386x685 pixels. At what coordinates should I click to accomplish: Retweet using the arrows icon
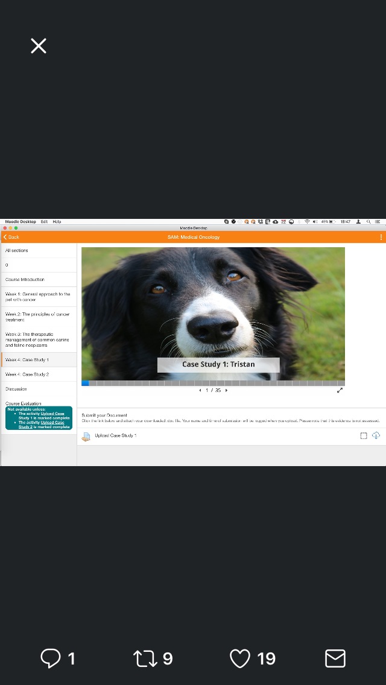pyautogui.click(x=145, y=658)
